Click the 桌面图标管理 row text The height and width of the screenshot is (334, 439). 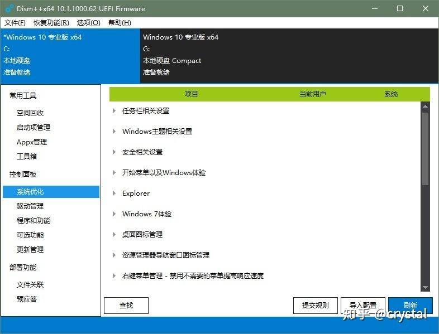pos(142,235)
